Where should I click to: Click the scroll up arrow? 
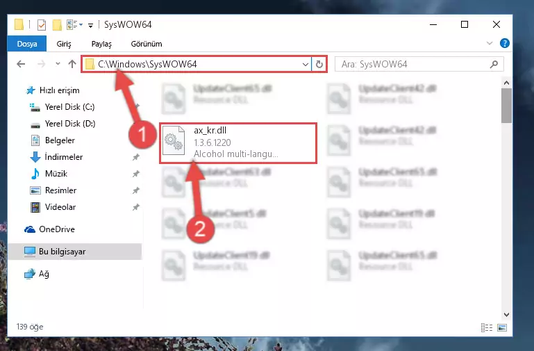[506, 83]
